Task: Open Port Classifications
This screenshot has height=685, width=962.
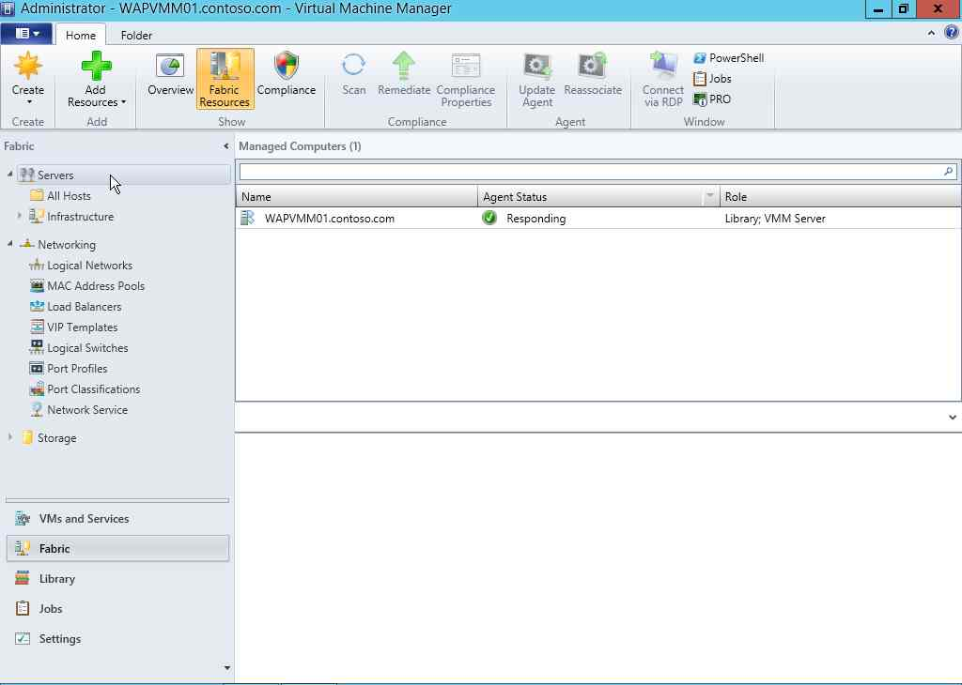Action: point(85,389)
